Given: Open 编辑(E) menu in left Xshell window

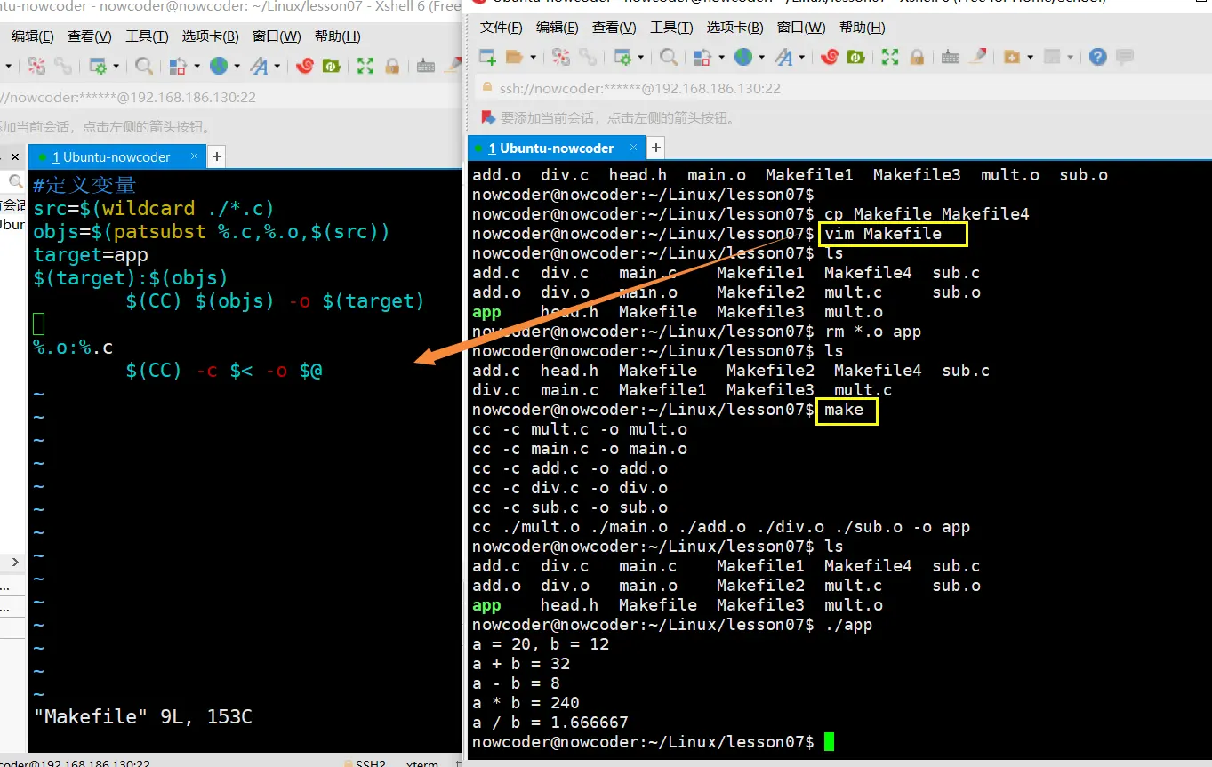Looking at the screenshot, I should 33,36.
